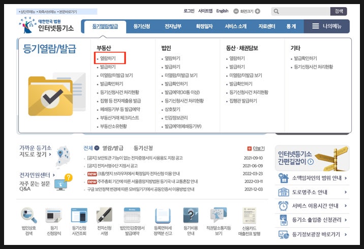Viewport: 364px width, 249px height.
Task: Open the 등기신청 사건조회 icon
Action: [x=79, y=215]
